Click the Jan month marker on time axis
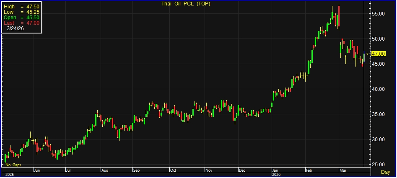This screenshot has width=397, height=178. coord(275,170)
